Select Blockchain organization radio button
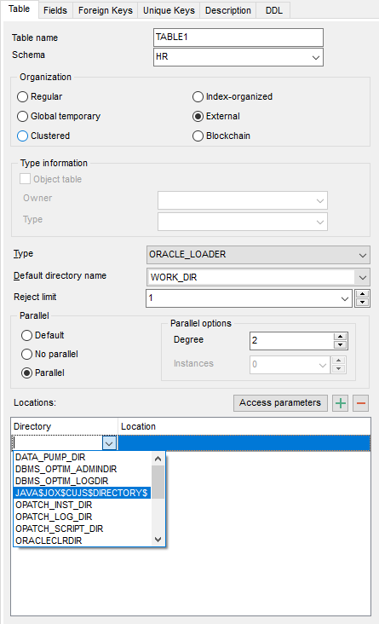Screen dimensions: 379x624 click(x=221, y=136)
